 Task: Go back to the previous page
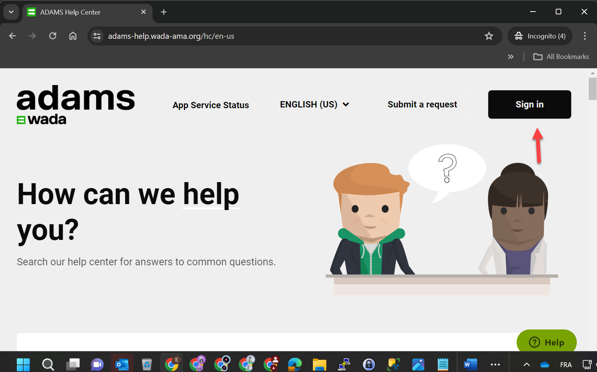point(12,36)
